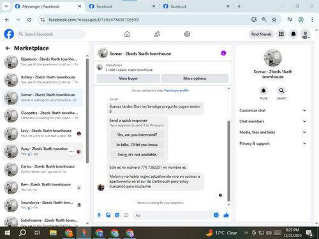Open the Windows Start menu
The image size is (319, 239).
pyautogui.click(x=8, y=233)
